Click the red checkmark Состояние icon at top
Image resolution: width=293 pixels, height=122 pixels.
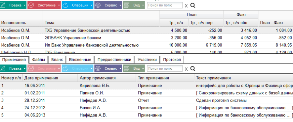(x=31, y=5)
